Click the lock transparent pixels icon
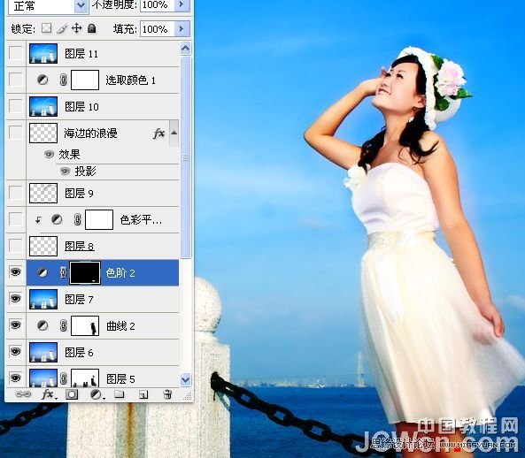 pyautogui.click(x=47, y=28)
